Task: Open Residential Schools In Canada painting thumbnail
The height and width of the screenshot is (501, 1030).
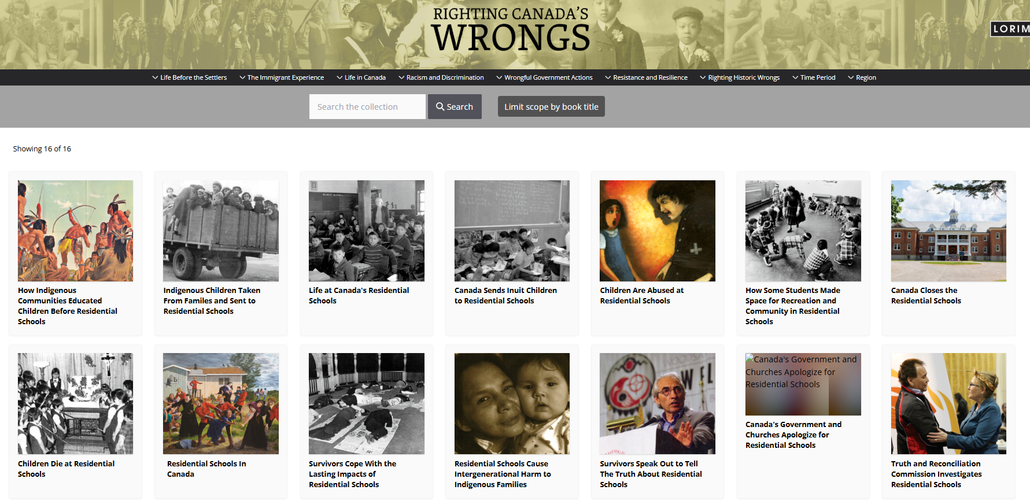Action: point(221,403)
